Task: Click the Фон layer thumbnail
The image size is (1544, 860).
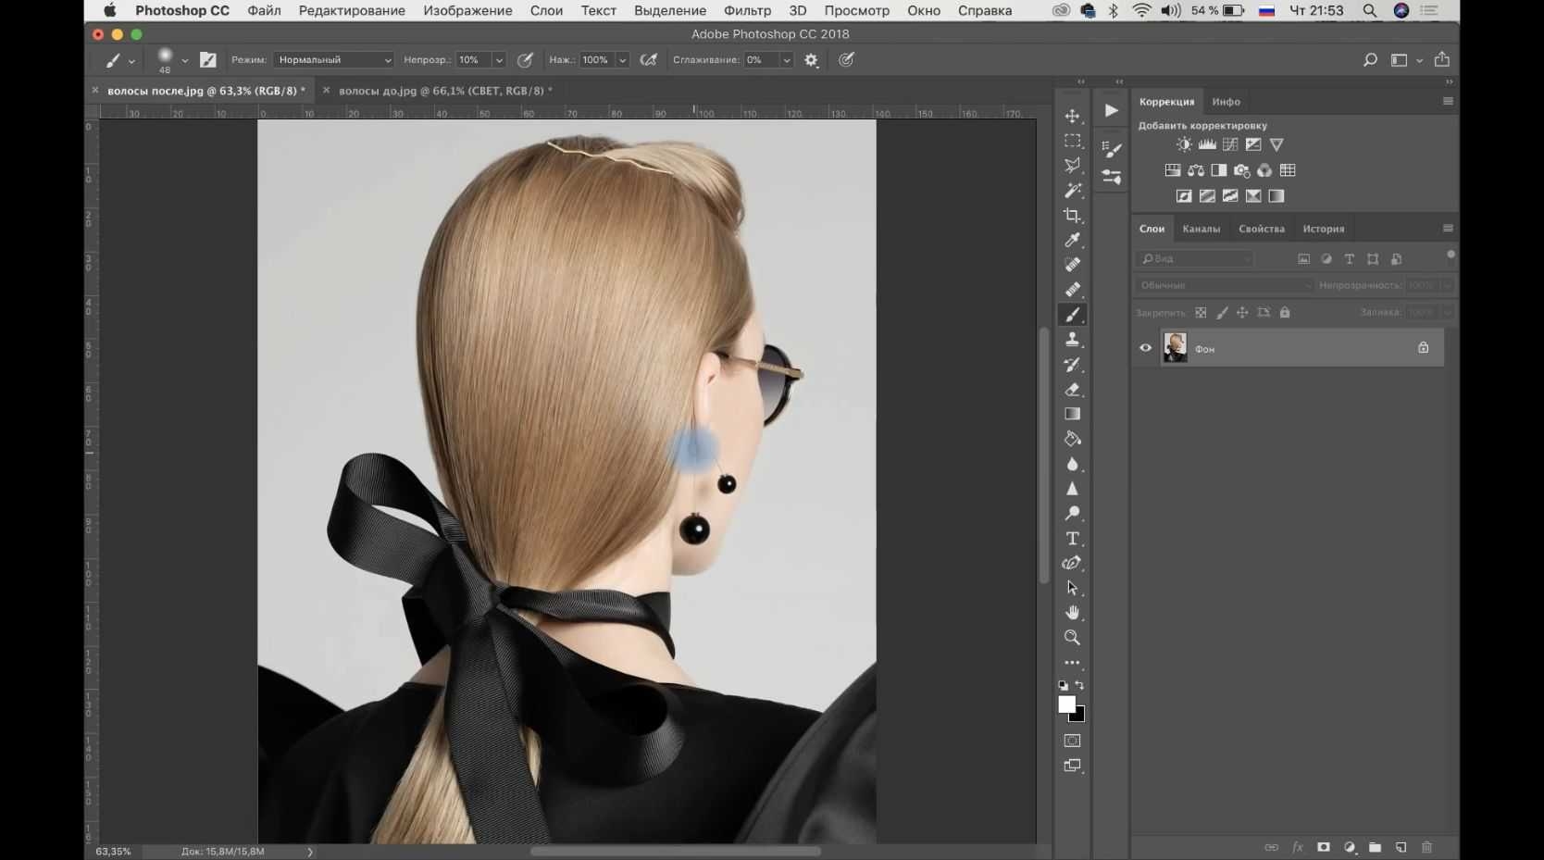Action: tap(1175, 347)
